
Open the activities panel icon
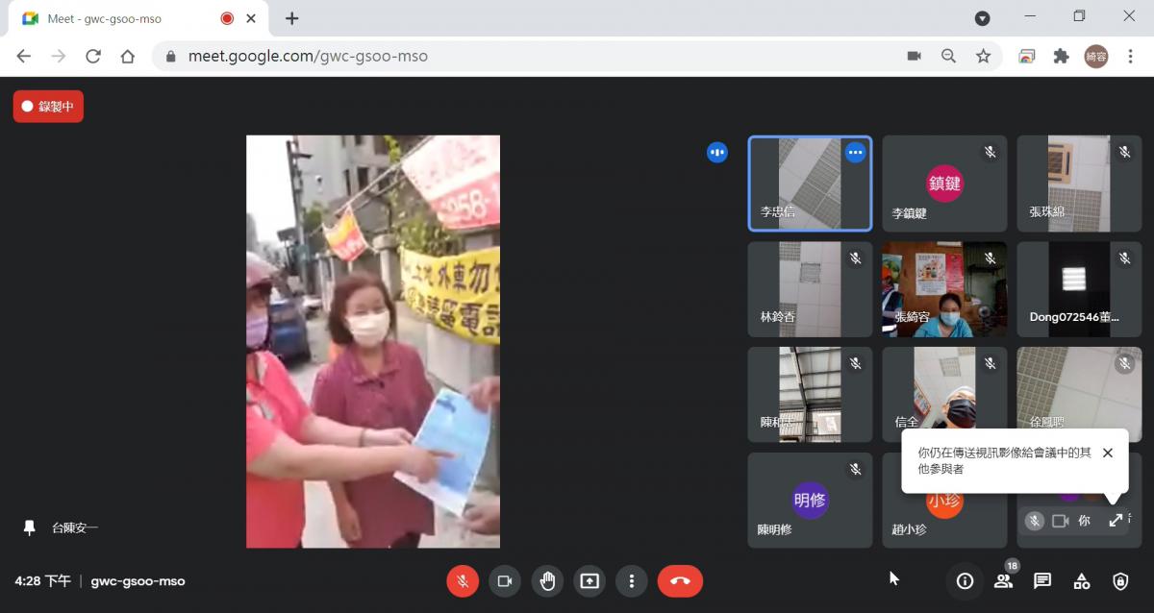point(1082,581)
